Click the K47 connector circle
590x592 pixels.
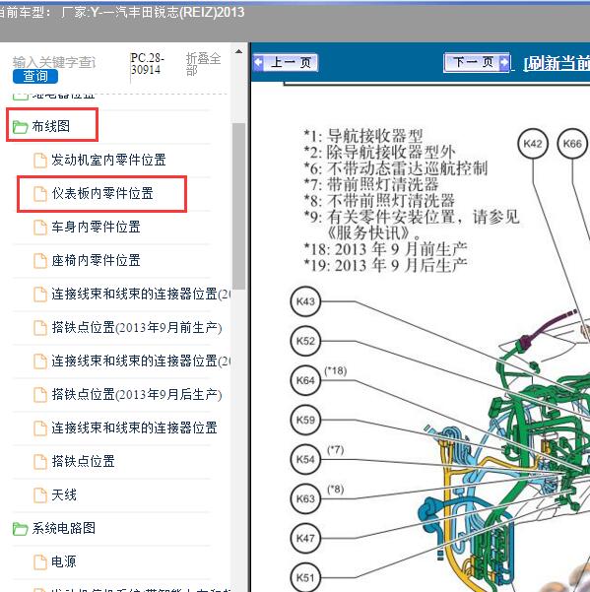coord(305,538)
